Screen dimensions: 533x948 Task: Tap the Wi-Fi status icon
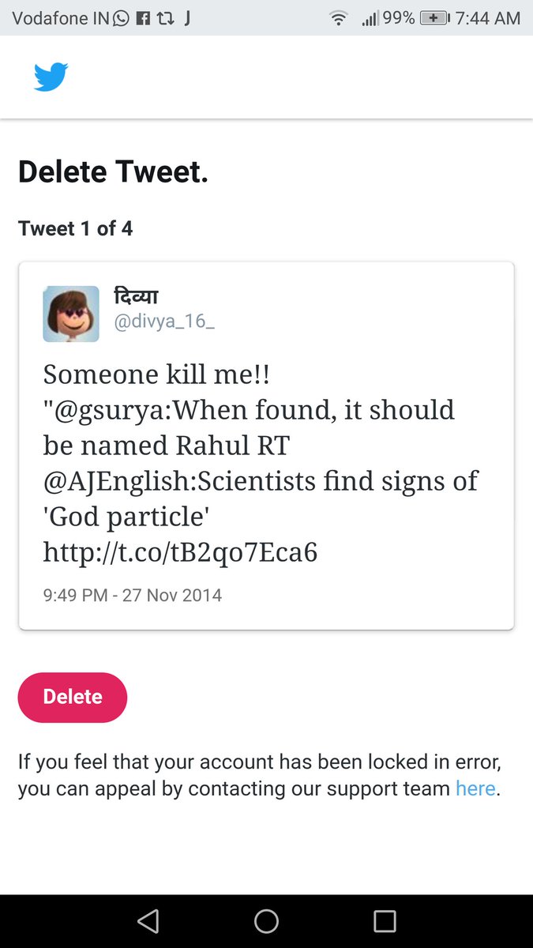click(339, 18)
